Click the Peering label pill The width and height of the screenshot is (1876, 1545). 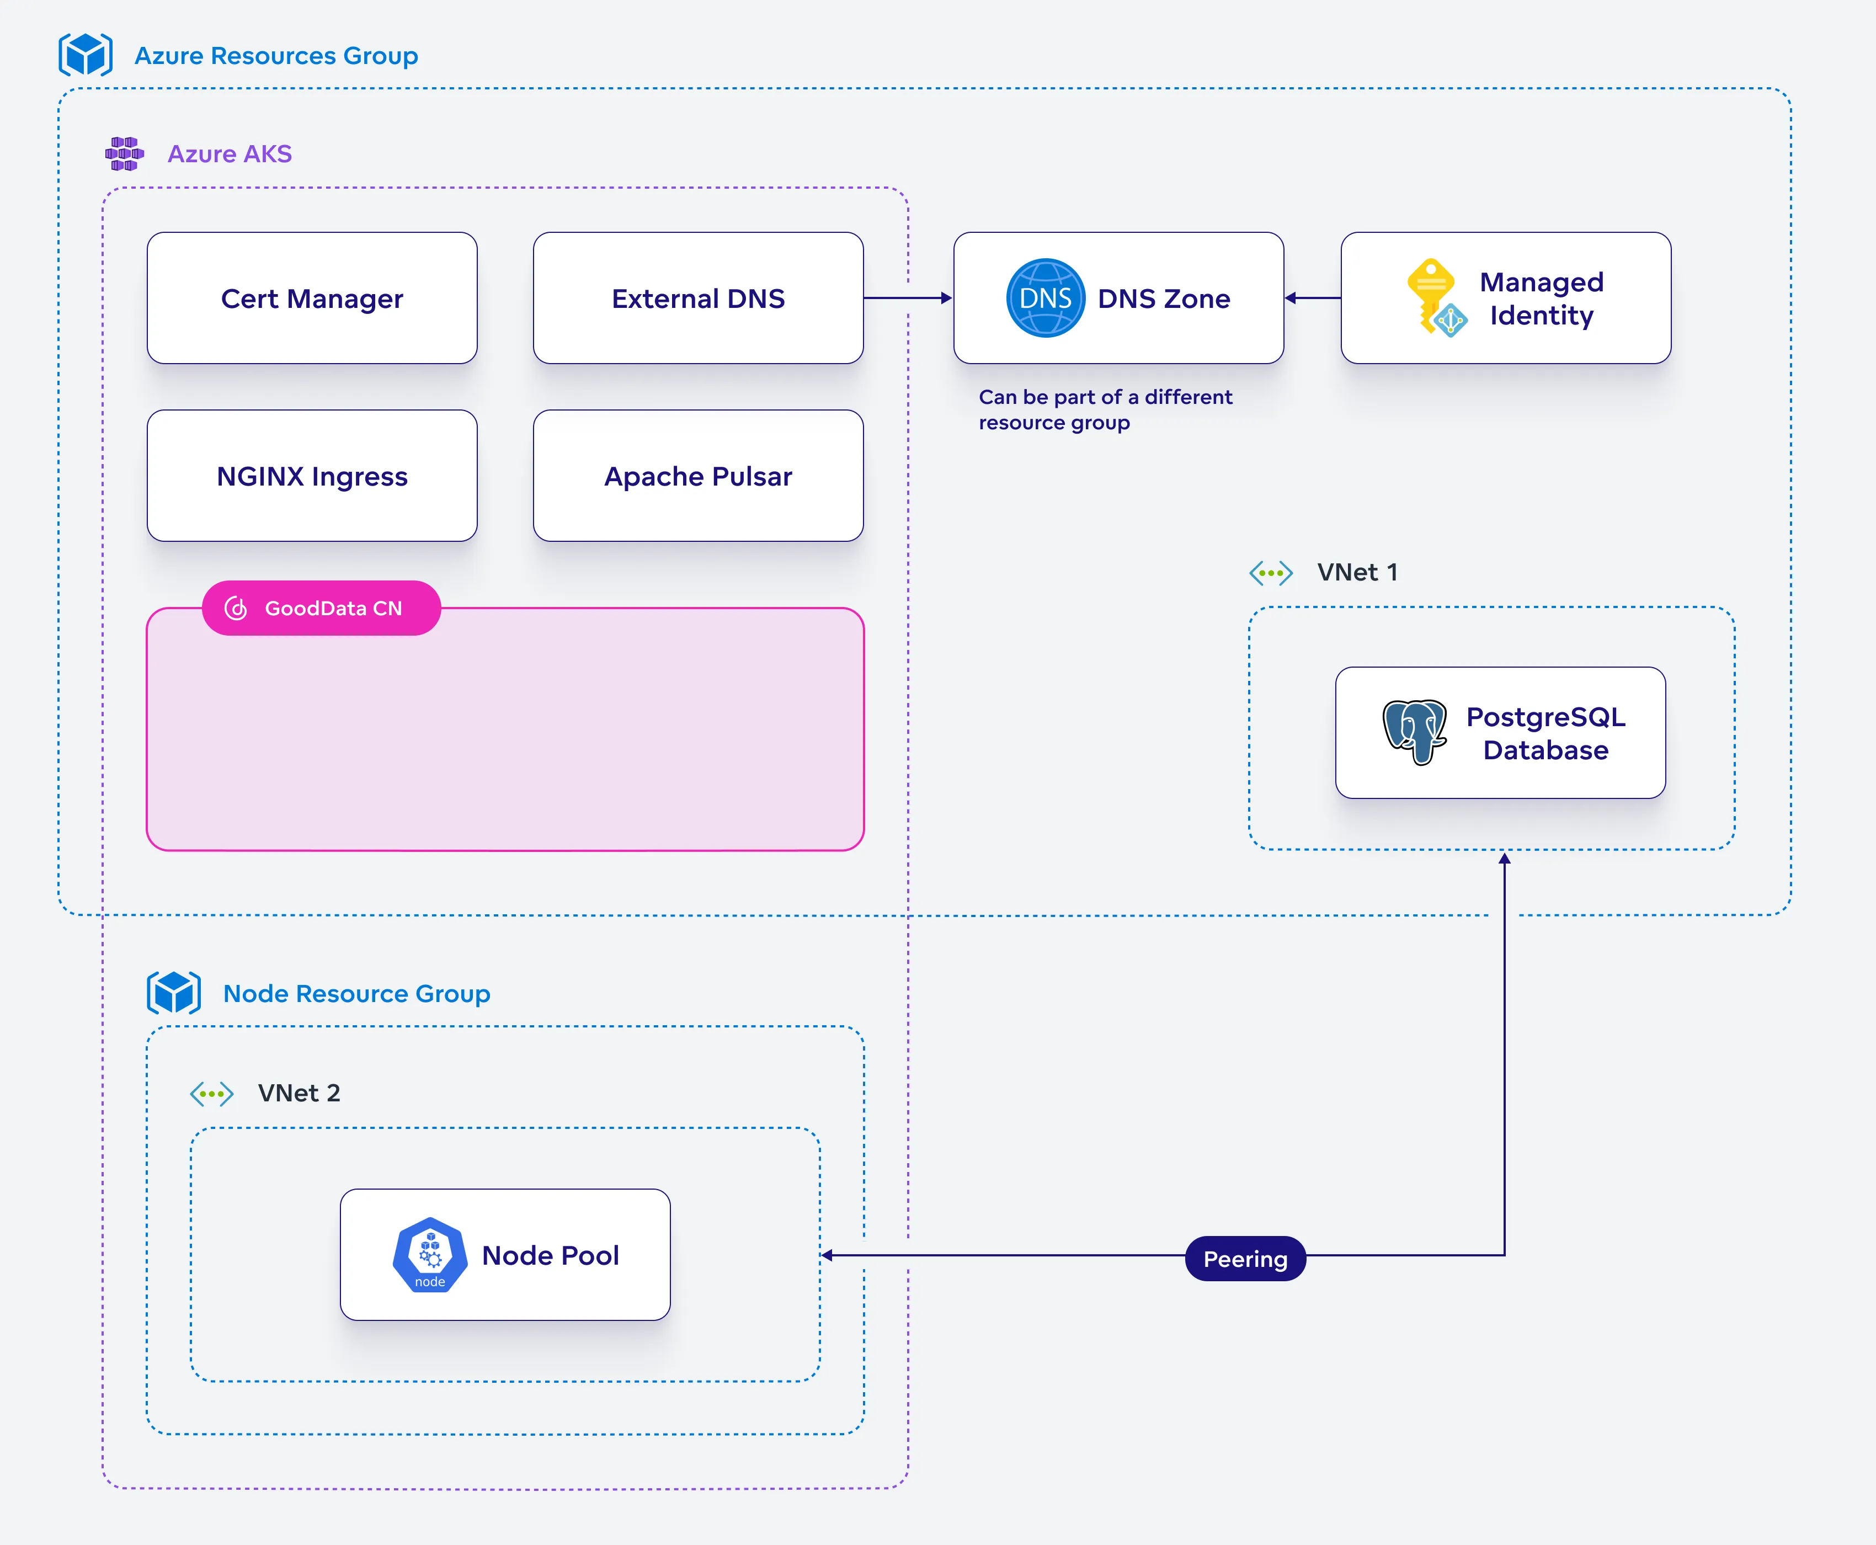coord(1245,1259)
